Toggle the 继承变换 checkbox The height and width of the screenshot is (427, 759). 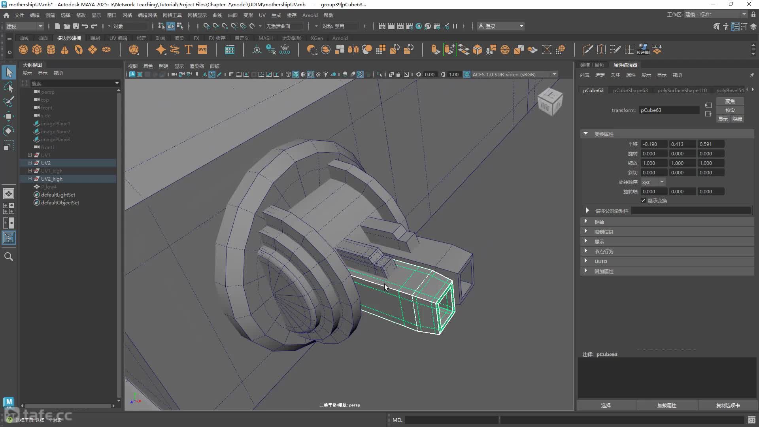click(643, 200)
